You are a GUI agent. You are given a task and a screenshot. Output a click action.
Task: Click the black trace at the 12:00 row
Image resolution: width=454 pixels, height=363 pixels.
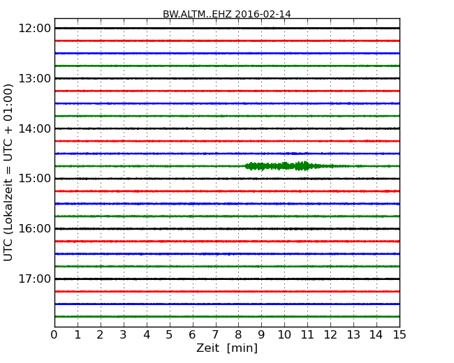pyautogui.click(x=227, y=29)
